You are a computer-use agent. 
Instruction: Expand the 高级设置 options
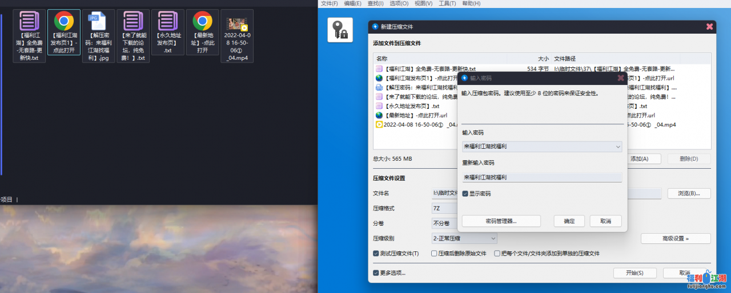click(676, 238)
